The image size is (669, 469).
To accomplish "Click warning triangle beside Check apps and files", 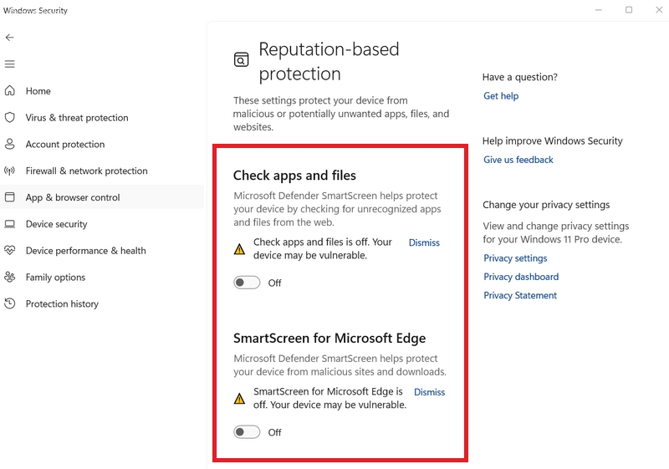I will point(239,249).
